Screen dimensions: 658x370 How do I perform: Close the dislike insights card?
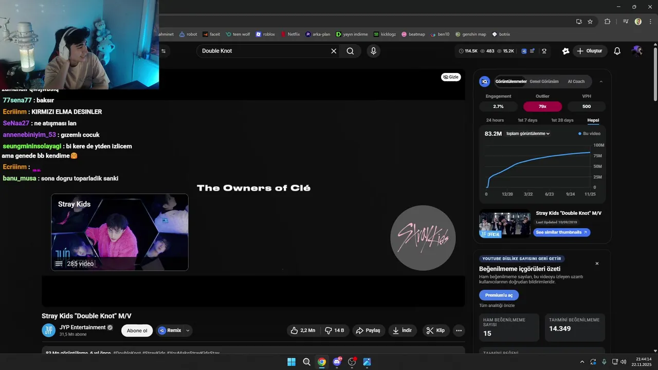pos(597,264)
